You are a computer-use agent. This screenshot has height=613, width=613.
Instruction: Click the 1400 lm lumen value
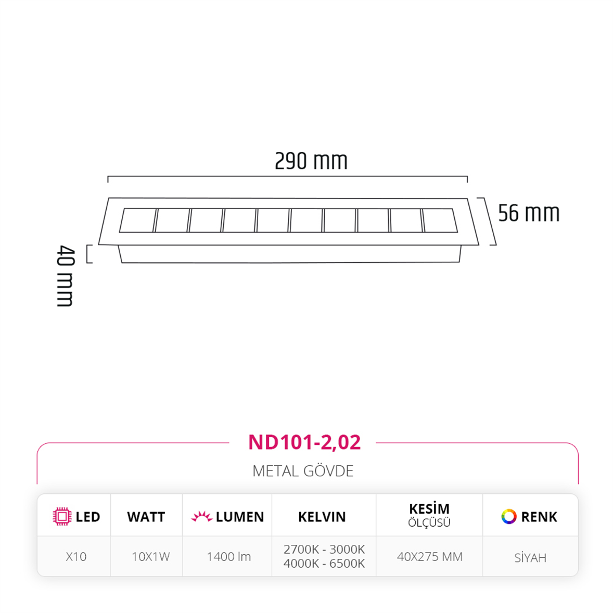tap(228, 556)
